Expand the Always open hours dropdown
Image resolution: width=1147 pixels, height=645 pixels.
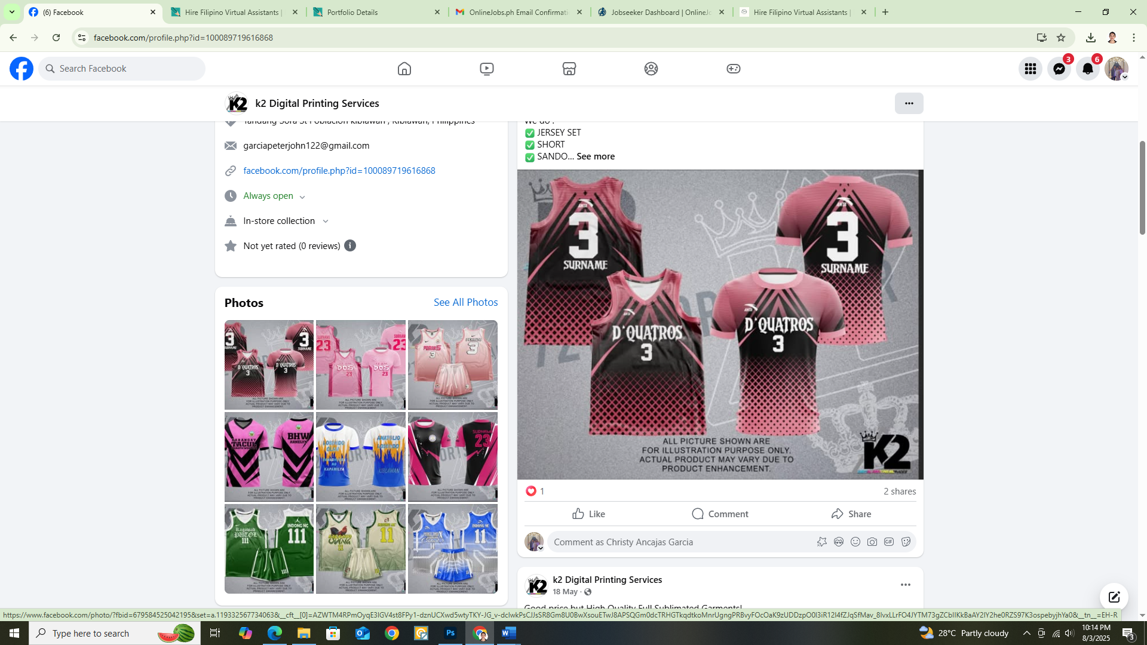pyautogui.click(x=302, y=196)
